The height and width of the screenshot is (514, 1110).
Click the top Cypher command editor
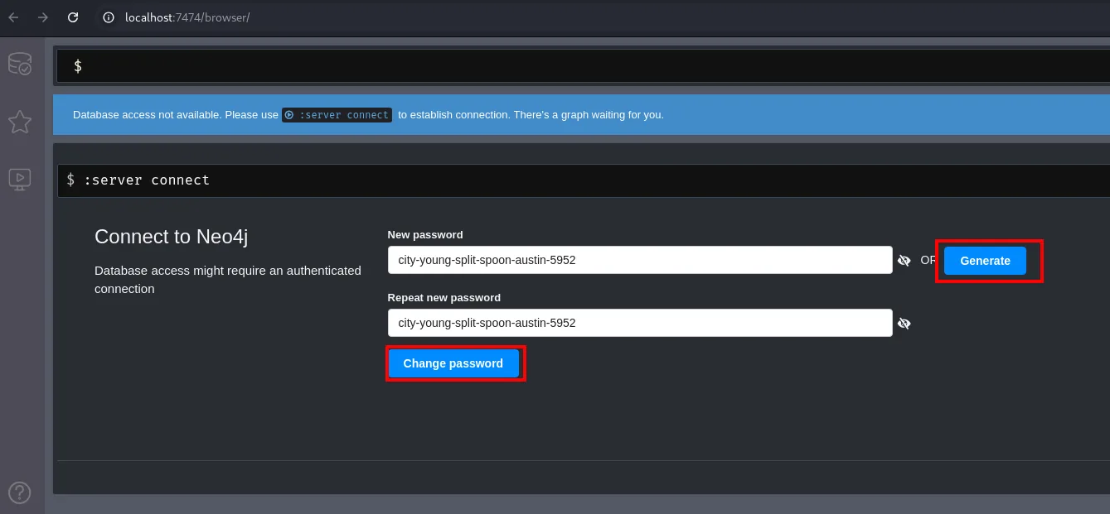click(583, 66)
